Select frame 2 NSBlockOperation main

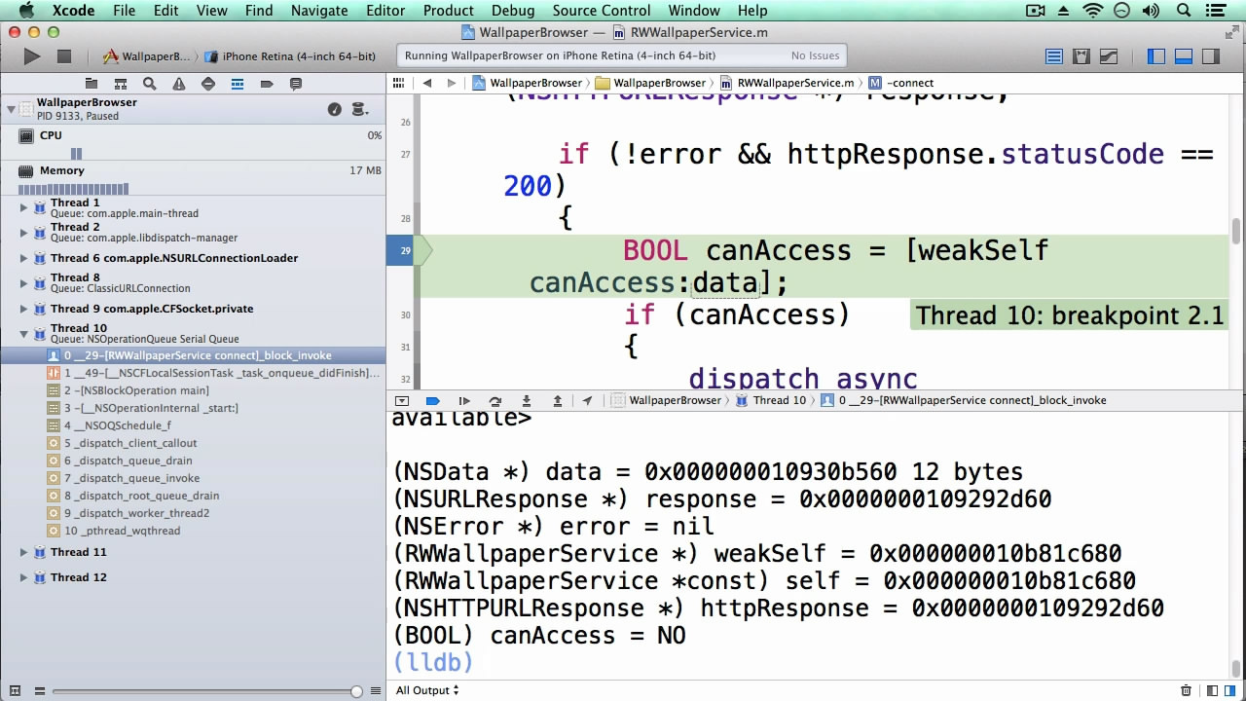coord(193,390)
